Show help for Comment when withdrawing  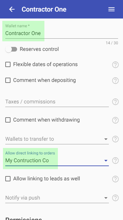point(115,120)
